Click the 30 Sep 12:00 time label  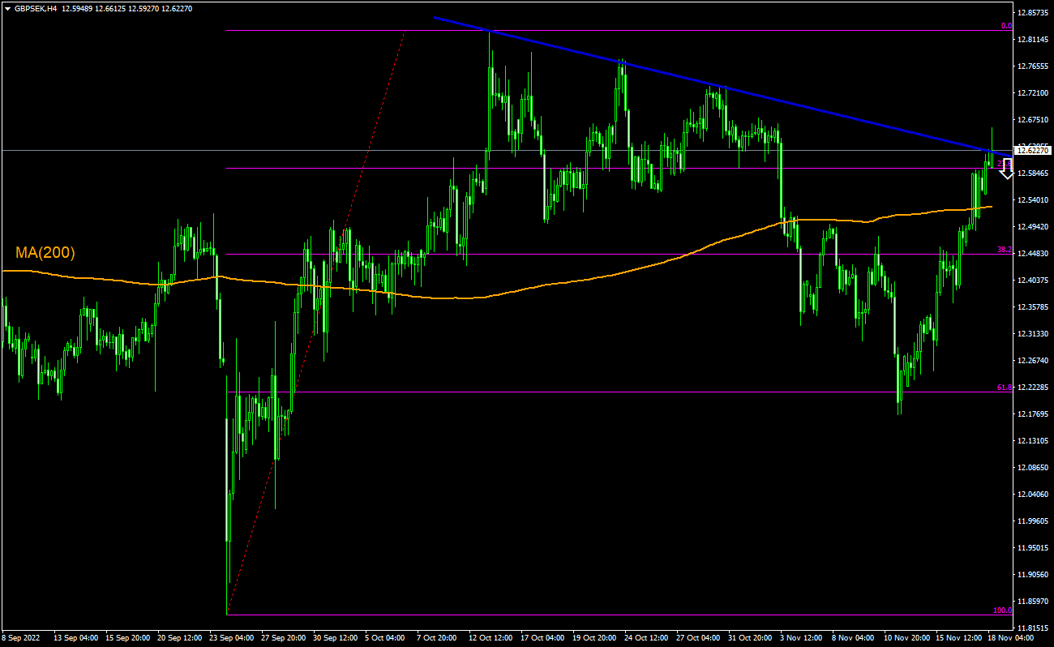[x=337, y=638]
